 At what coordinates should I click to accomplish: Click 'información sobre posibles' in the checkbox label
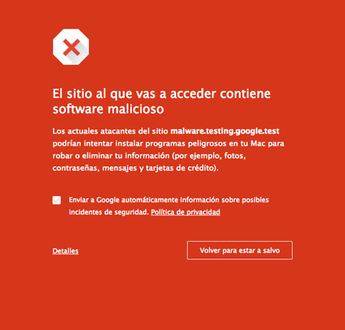coord(224,200)
